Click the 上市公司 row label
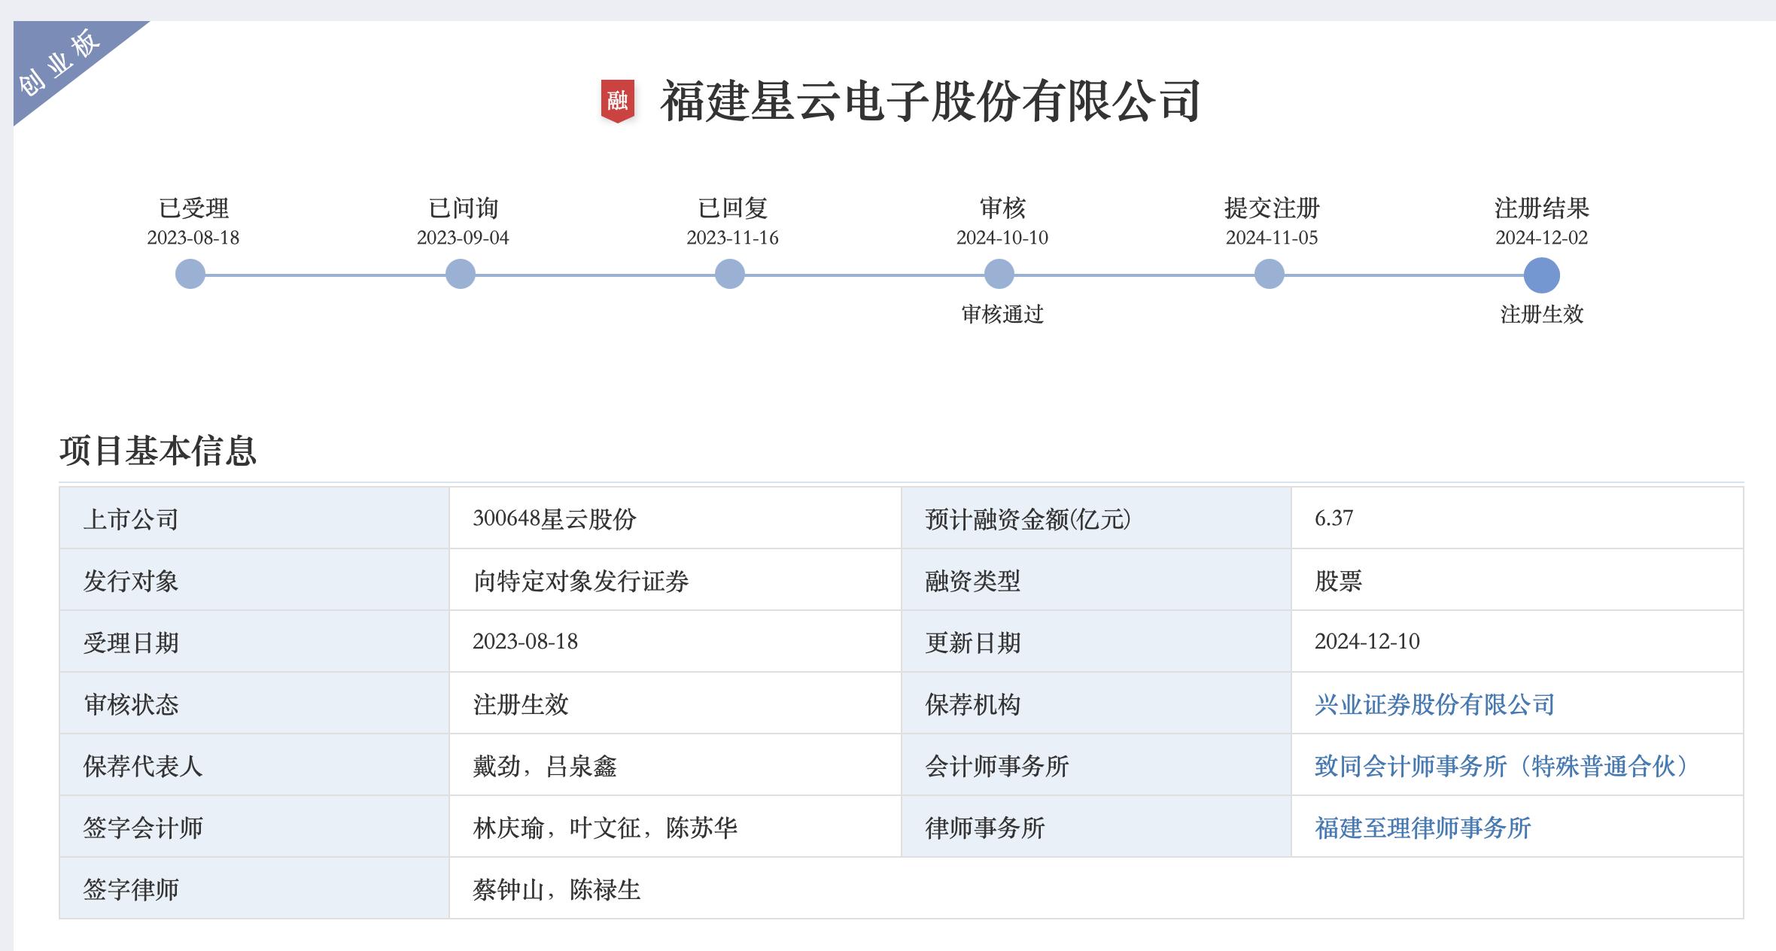Viewport: 1776px width, 951px height. (131, 520)
